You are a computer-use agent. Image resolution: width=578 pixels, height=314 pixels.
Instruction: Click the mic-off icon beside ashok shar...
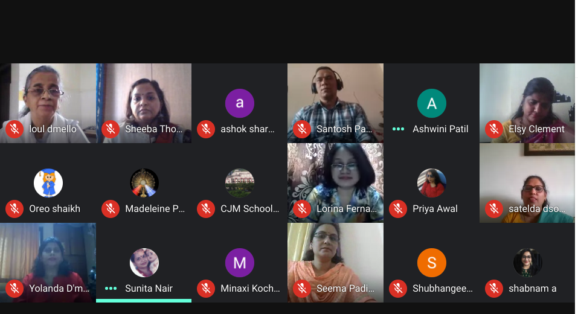[x=206, y=129]
